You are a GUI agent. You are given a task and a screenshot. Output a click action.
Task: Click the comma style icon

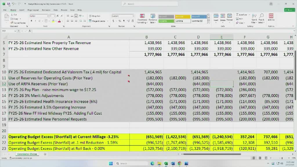pyautogui.click(x=124, y=21)
